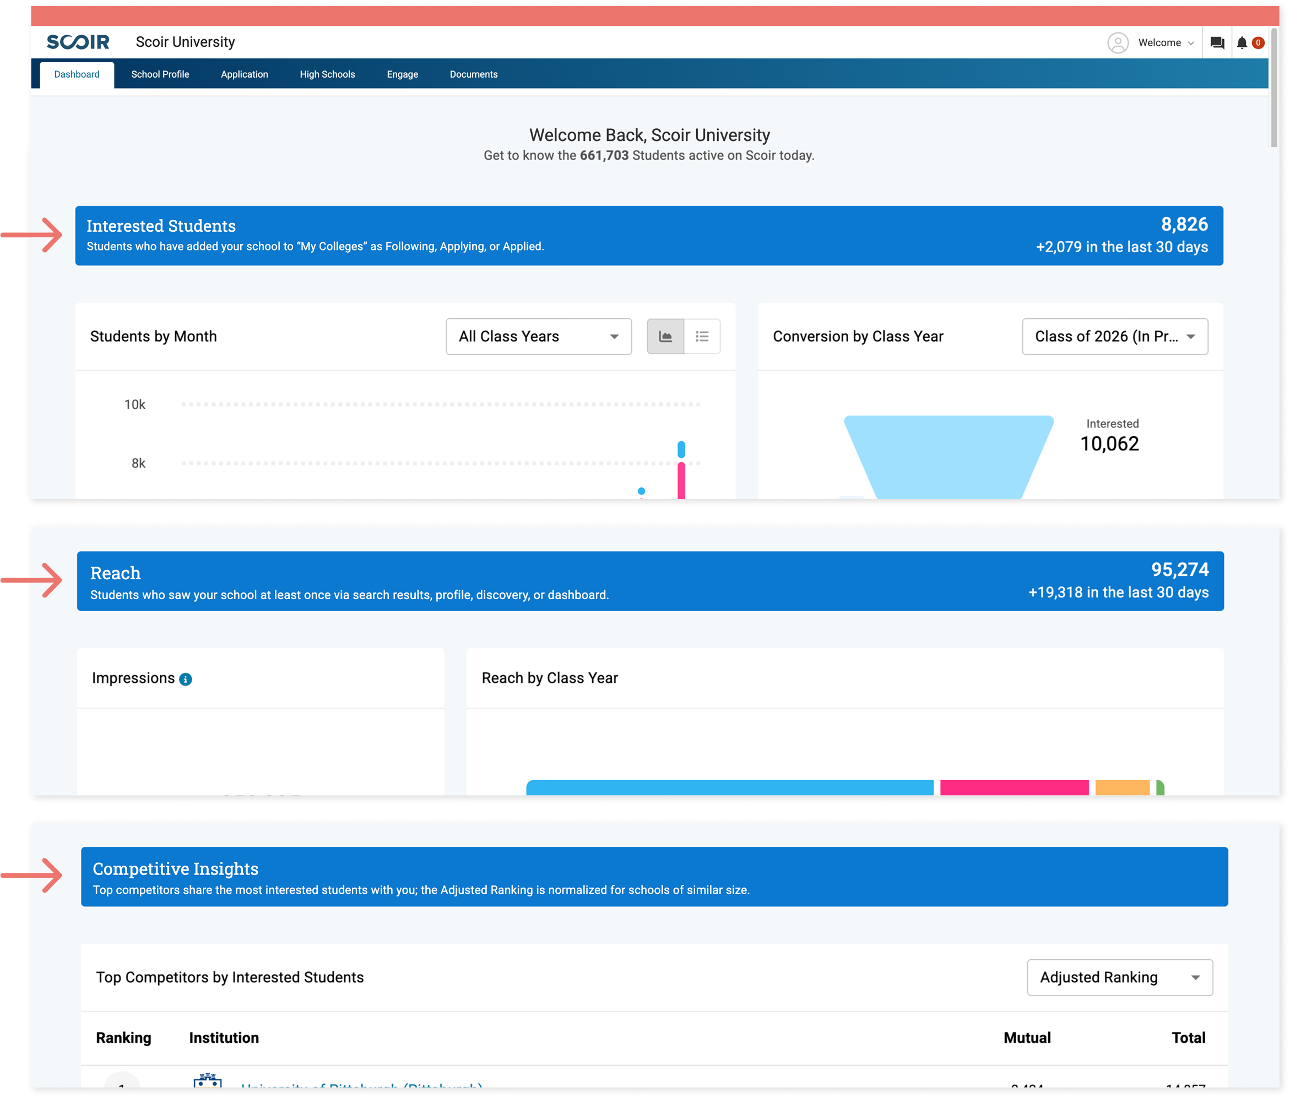The width and height of the screenshot is (1290, 1098).
Task: Expand the Welcome user menu
Action: pos(1166,43)
